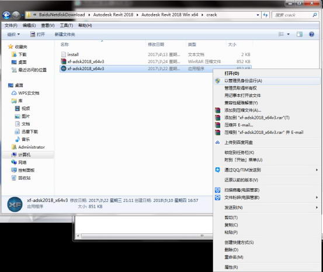Click the change view icon
Screen dimensions: 323x272
tap(281, 35)
